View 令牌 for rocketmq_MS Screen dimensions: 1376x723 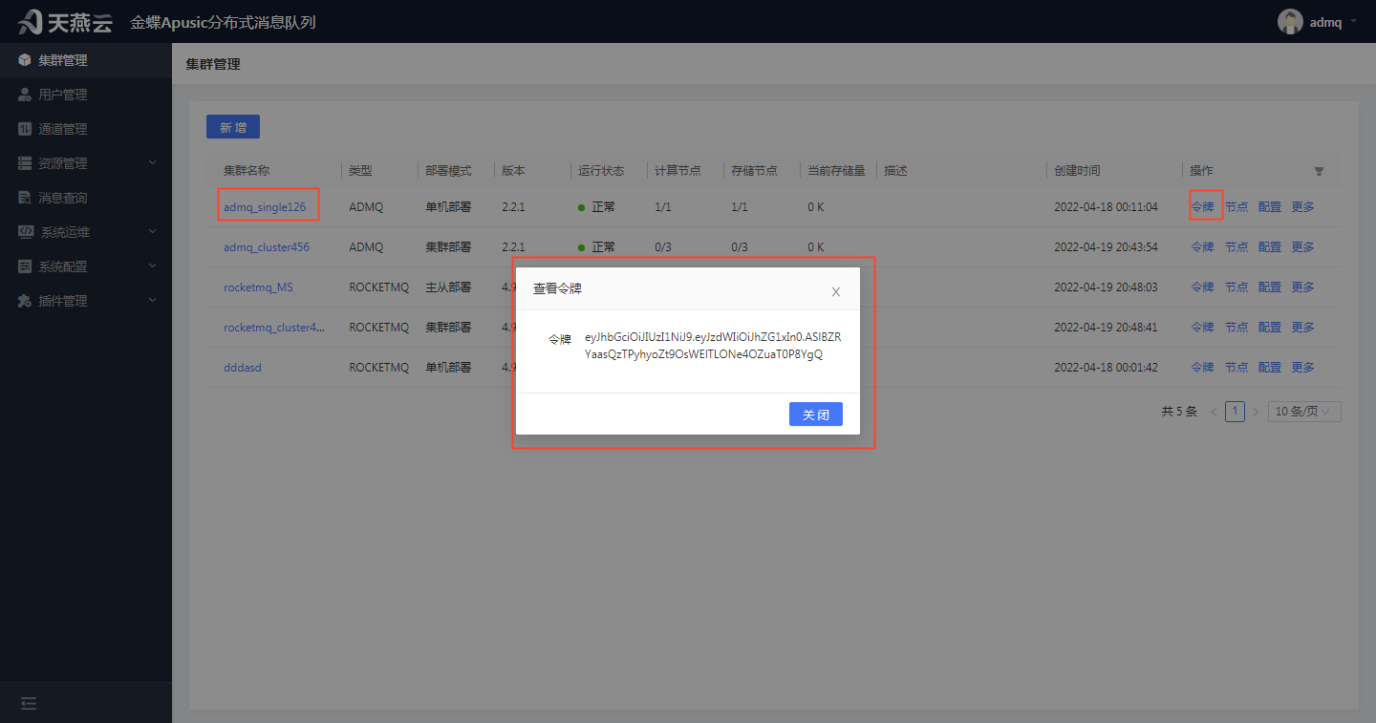(1202, 287)
